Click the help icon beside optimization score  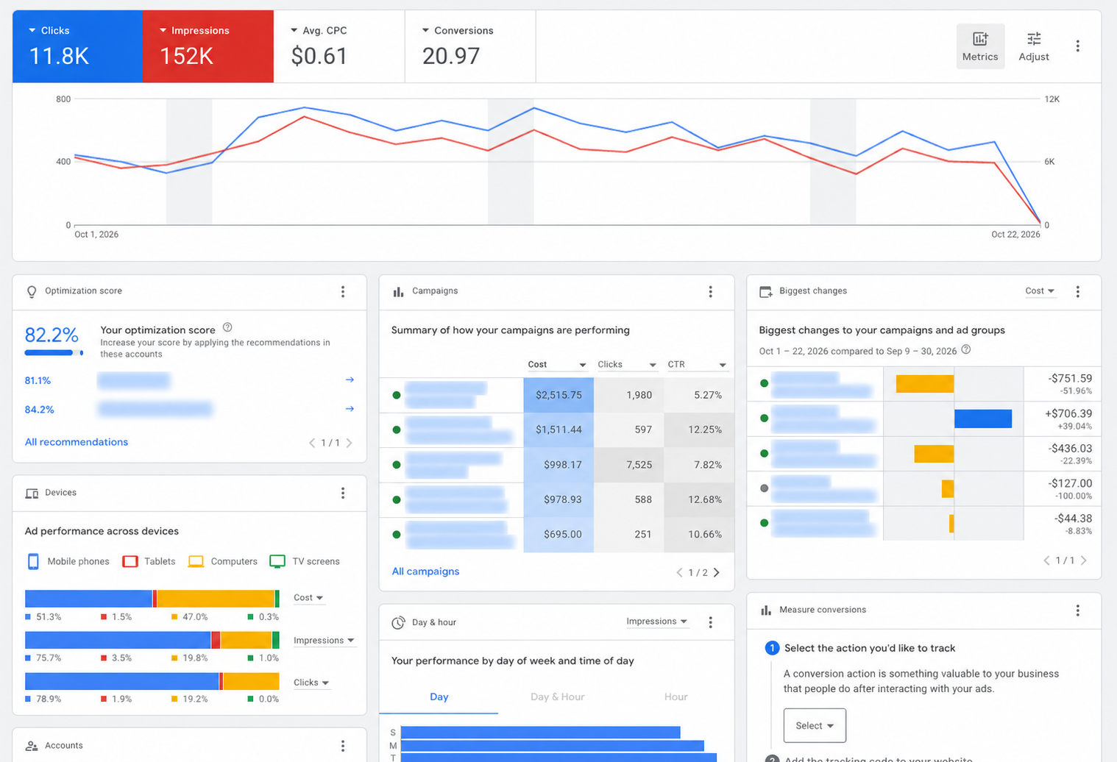pos(227,327)
